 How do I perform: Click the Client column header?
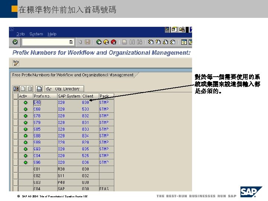click(90, 96)
